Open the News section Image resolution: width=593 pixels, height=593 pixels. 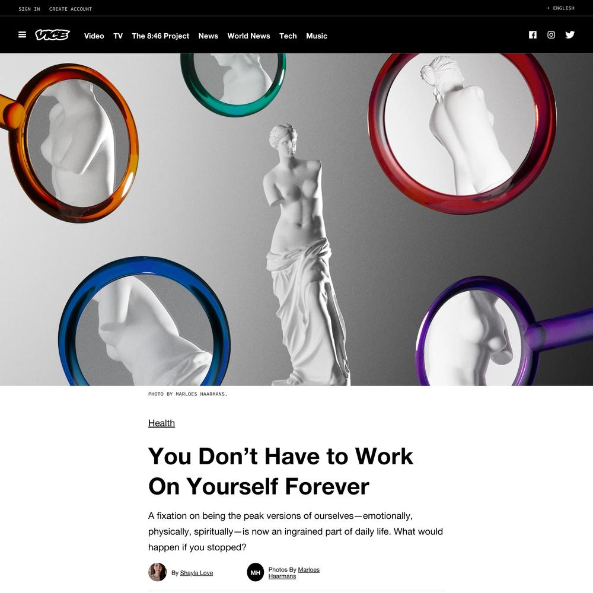pos(208,36)
